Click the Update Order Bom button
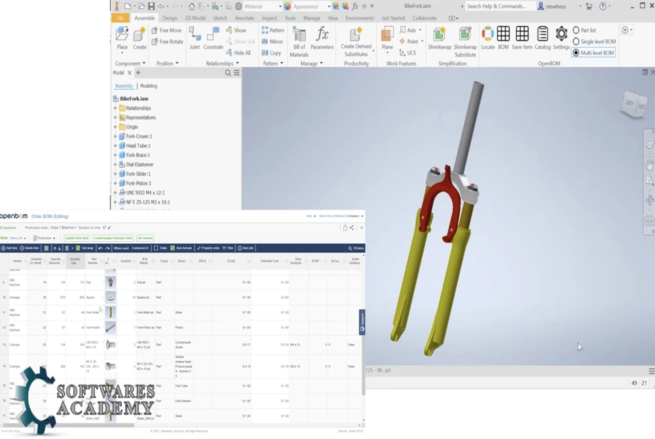The width and height of the screenshot is (655, 439). (x=77, y=238)
